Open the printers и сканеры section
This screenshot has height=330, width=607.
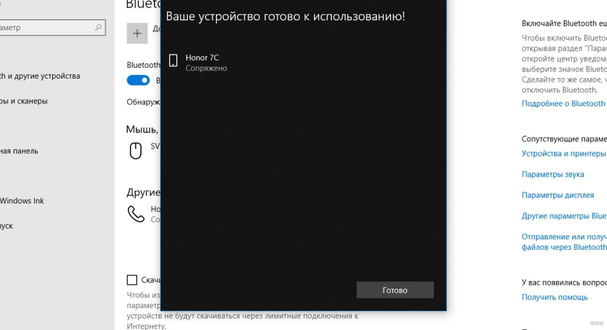pyautogui.click(x=24, y=101)
